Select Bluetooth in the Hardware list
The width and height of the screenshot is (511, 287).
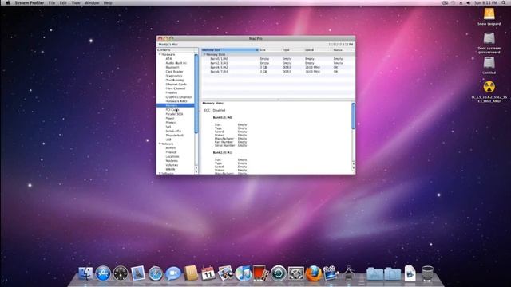172,67
